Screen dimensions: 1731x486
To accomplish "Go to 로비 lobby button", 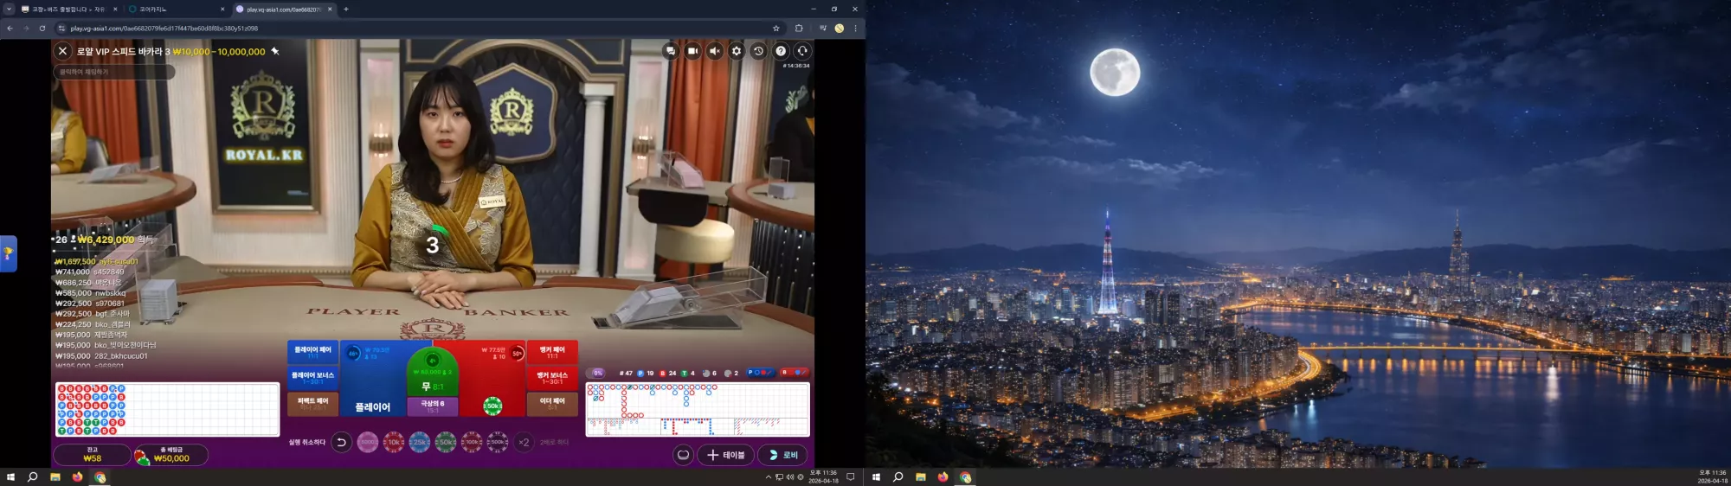I will tap(783, 455).
